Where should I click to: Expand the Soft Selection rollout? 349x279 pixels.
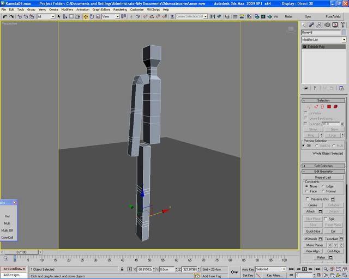point(323,166)
